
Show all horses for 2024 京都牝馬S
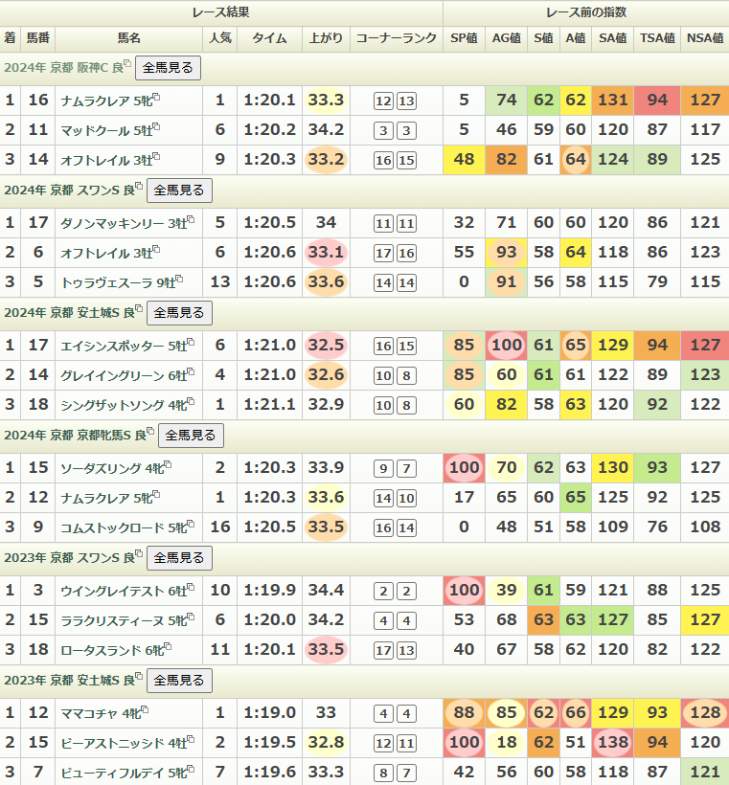pyautogui.click(x=192, y=436)
